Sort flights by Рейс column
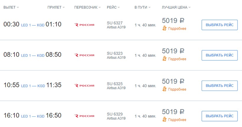The width and height of the screenshot is (242, 127). 113,7
